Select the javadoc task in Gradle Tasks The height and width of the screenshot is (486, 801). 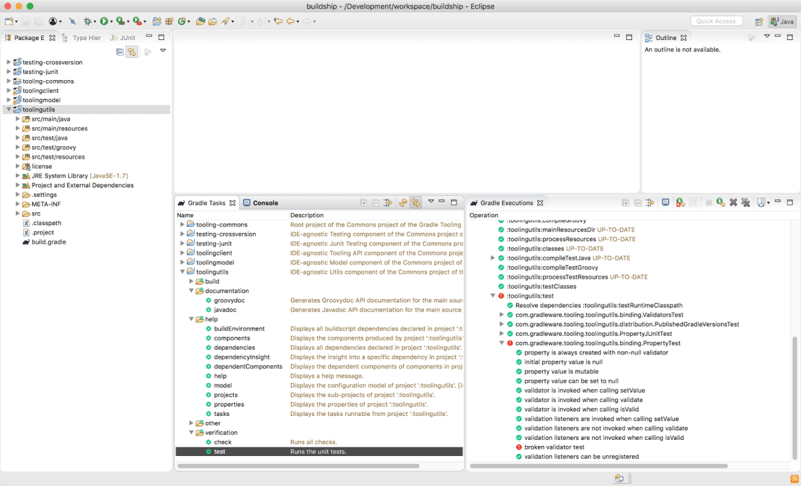225,310
